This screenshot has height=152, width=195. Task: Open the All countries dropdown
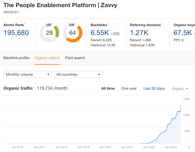(x=78, y=75)
